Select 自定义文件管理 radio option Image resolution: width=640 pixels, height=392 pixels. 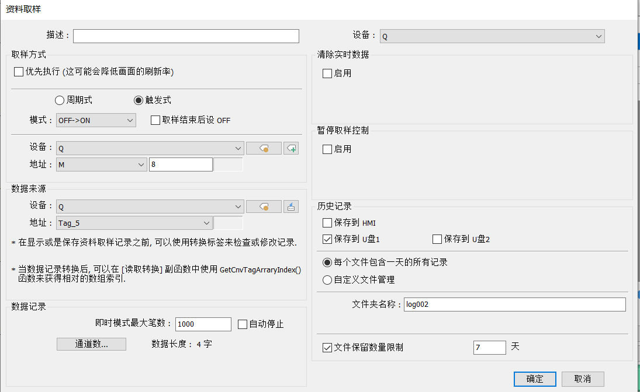click(x=327, y=280)
